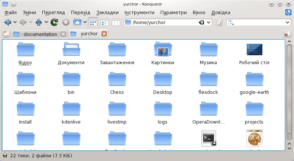Click the Home folder toolbar icon
The height and width of the screenshot is (161, 294).
tap(77, 22)
